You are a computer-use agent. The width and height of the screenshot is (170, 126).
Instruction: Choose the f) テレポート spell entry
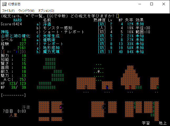pyautogui.click(x=53, y=44)
